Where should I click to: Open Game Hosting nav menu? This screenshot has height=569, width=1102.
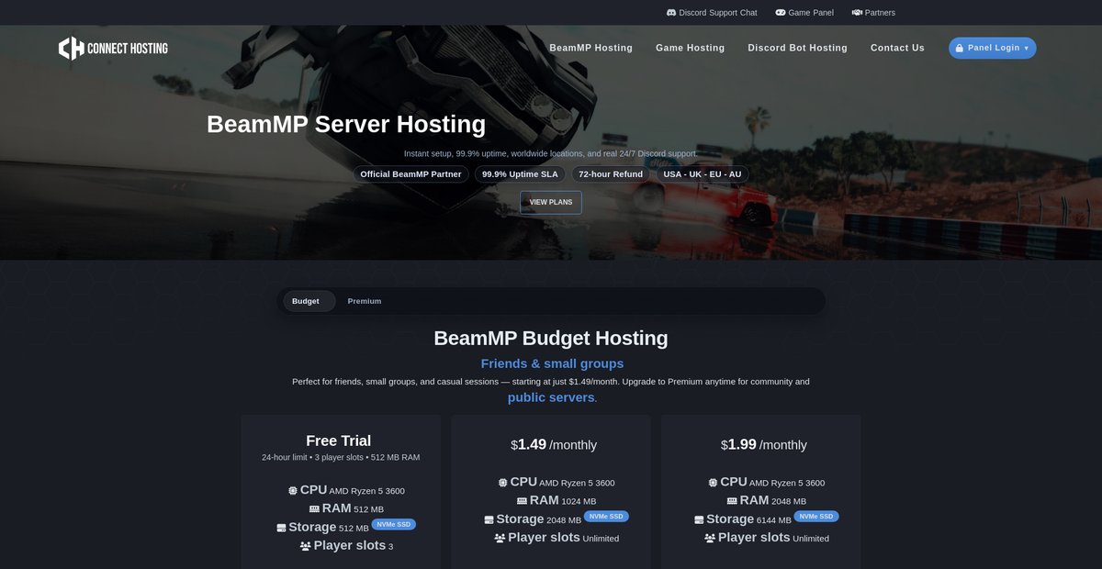coord(690,48)
